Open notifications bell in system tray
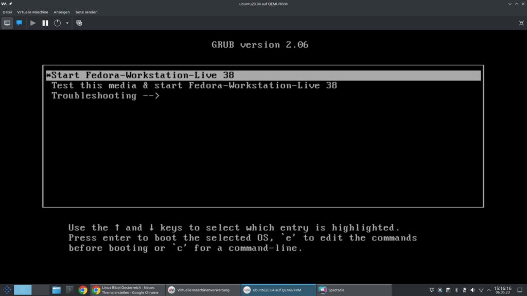Viewport: 527px width, 296px height. point(432,290)
